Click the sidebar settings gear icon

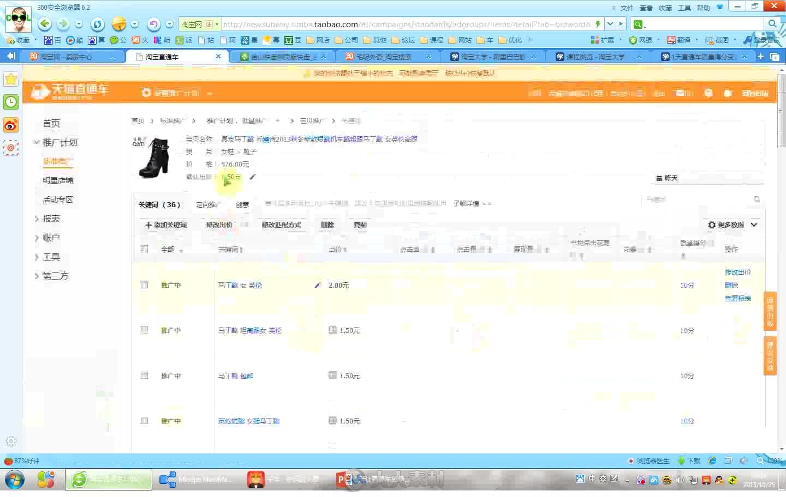click(x=11, y=441)
